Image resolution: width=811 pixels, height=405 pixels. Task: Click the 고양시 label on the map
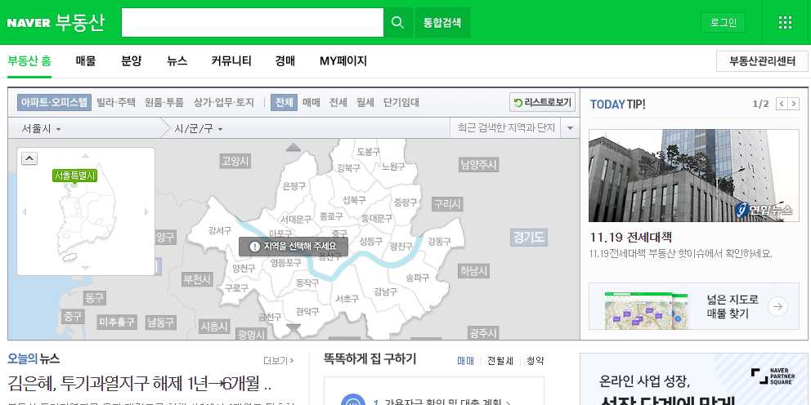pyautogui.click(x=235, y=161)
